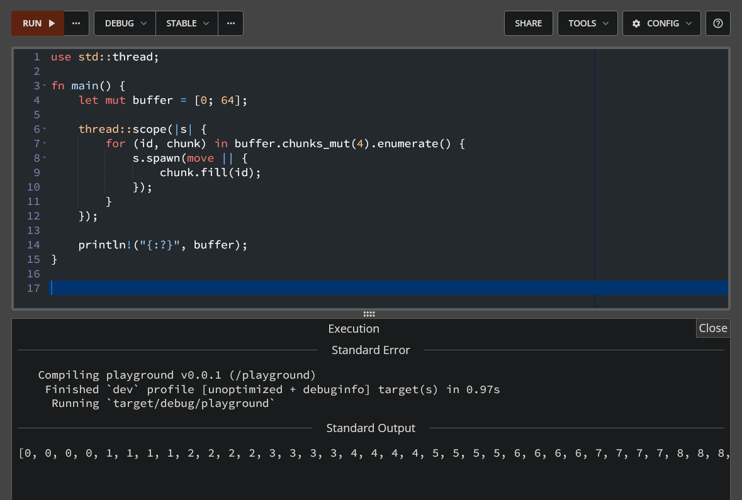This screenshot has width=742, height=500.
Task: Click the pane resize handle above Execution
Action: coord(369,314)
